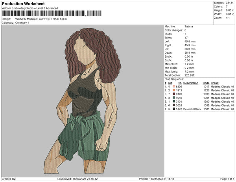
Task: Select the Width value 3.61 in
Action: tap(230, 14)
